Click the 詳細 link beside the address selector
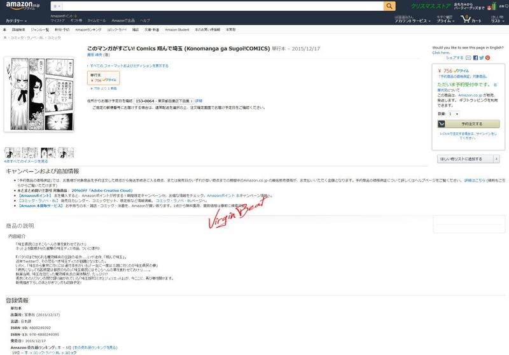This screenshot has height=355, width=509. pyautogui.click(x=199, y=101)
